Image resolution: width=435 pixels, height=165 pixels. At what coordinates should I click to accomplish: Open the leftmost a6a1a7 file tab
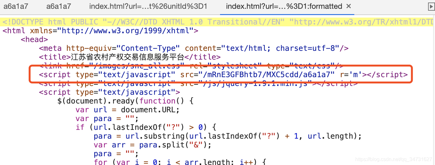click(16, 6)
